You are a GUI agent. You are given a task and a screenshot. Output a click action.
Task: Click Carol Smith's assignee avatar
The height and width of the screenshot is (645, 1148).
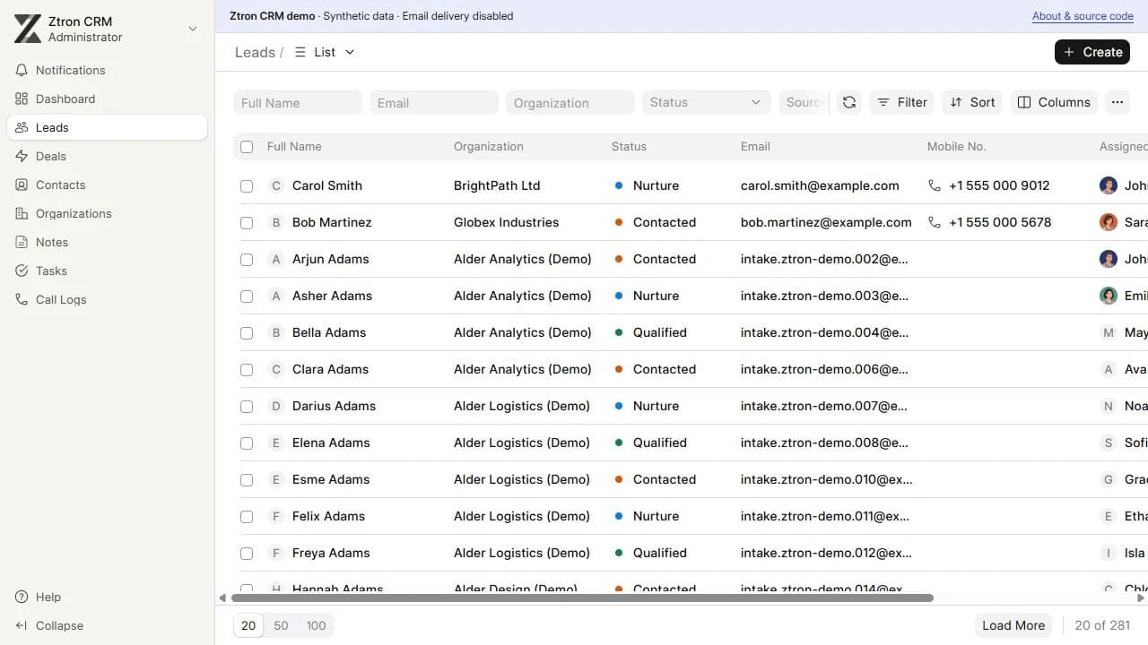[1109, 185]
